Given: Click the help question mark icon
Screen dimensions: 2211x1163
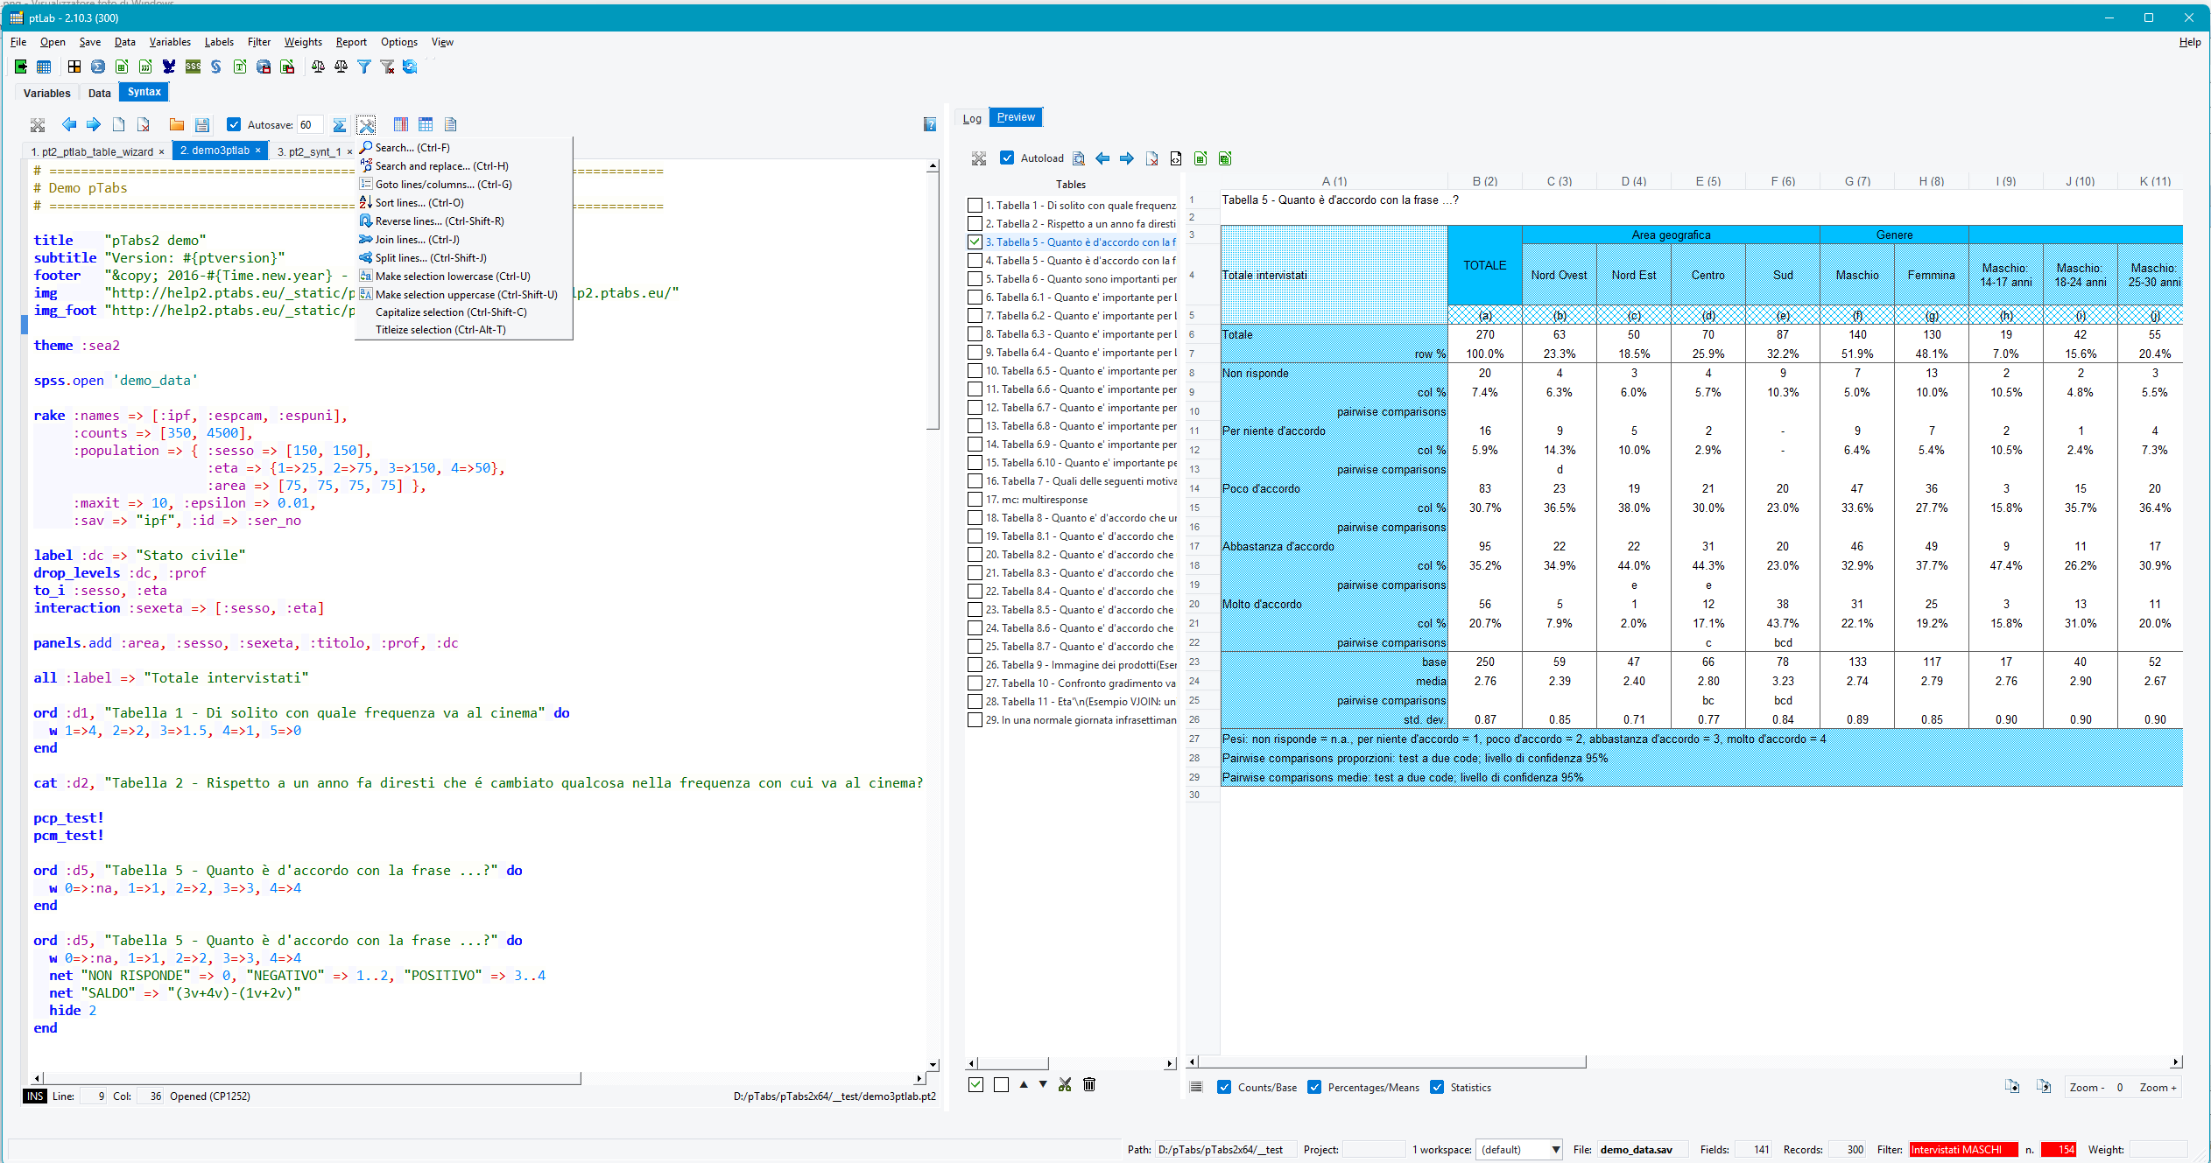Looking at the screenshot, I should click(x=930, y=124).
